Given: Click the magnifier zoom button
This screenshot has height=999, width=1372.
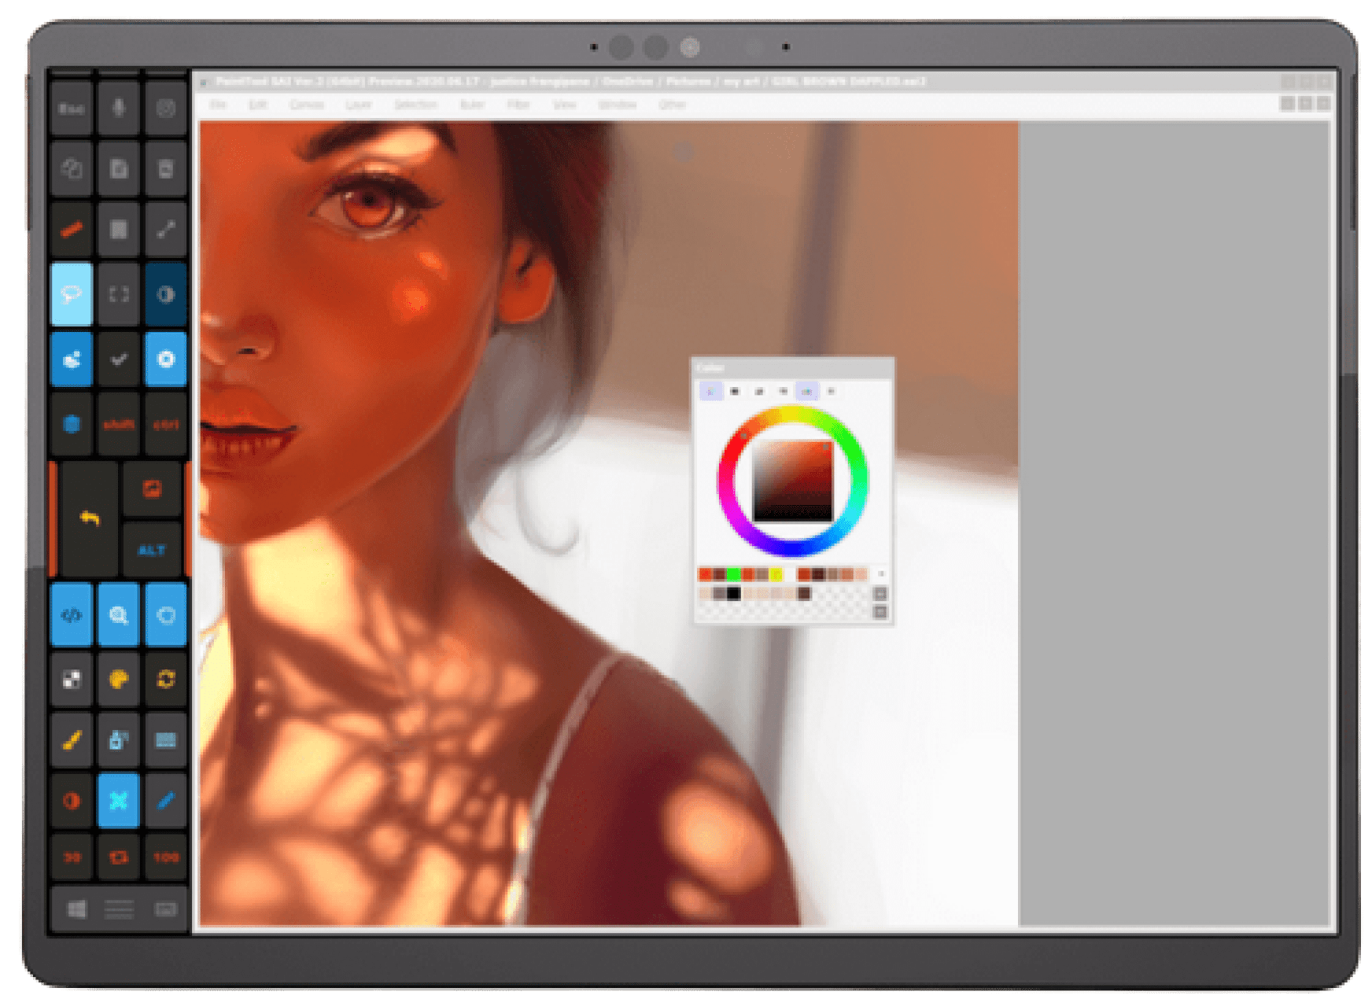Looking at the screenshot, I should pyautogui.click(x=119, y=615).
